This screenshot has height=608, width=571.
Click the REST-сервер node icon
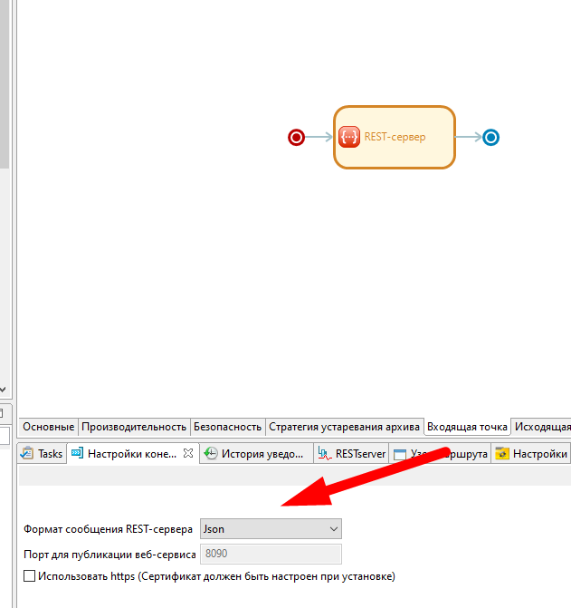349,138
